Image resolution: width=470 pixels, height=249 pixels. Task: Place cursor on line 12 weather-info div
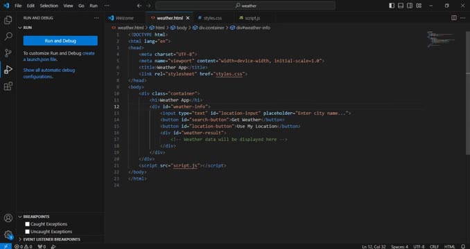click(x=180, y=107)
